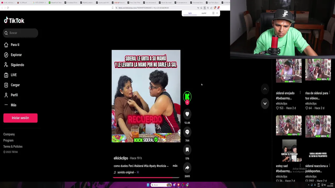Open Brave browser from taskbar
This screenshot has height=188, width=335.
click(178, 185)
